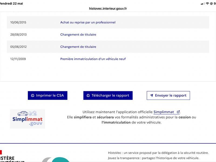Tap the Wi-Fi status icon
216x162 pixels.
tap(207, 4)
